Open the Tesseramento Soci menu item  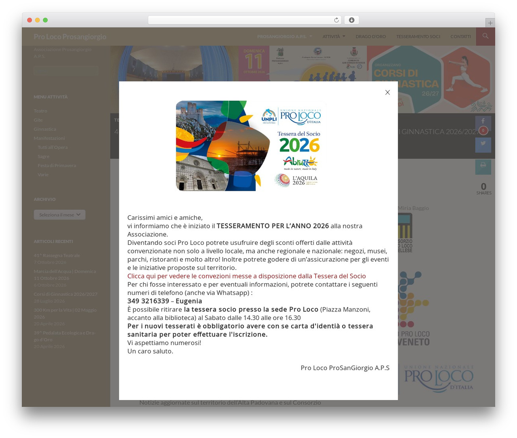pyautogui.click(x=418, y=36)
